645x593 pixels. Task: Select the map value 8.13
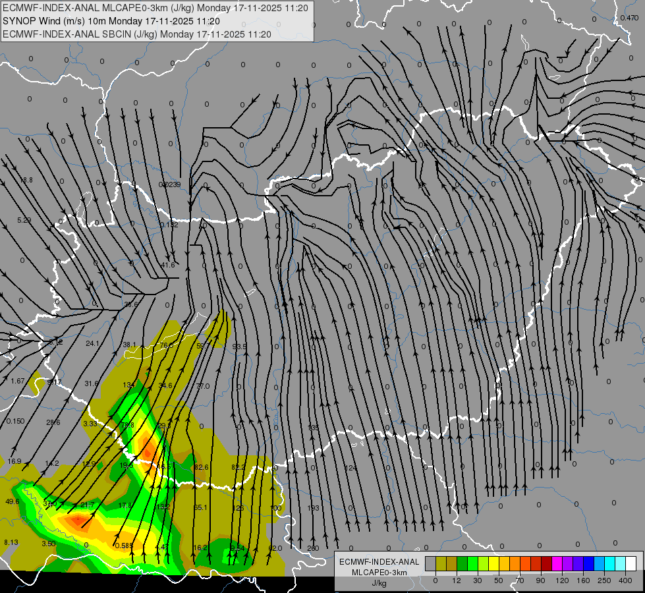click(11, 542)
